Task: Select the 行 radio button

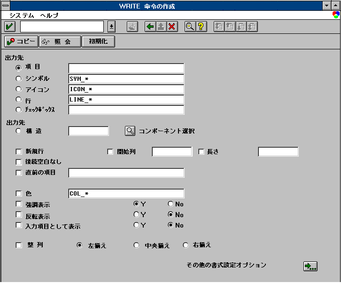Action: tap(19, 100)
